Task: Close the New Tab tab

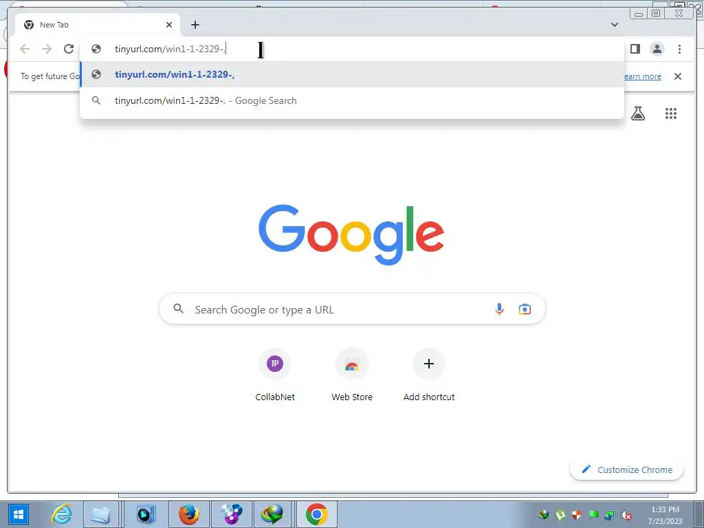Action: tap(169, 25)
